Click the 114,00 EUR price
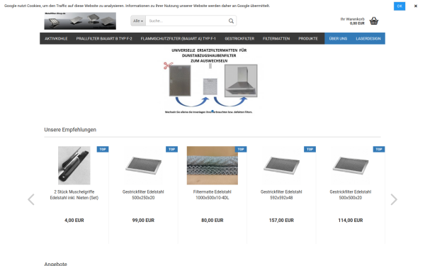The height and width of the screenshot is (266, 425). coord(351,221)
